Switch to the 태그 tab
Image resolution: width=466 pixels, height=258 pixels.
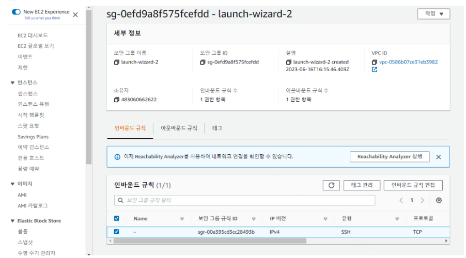click(217, 128)
